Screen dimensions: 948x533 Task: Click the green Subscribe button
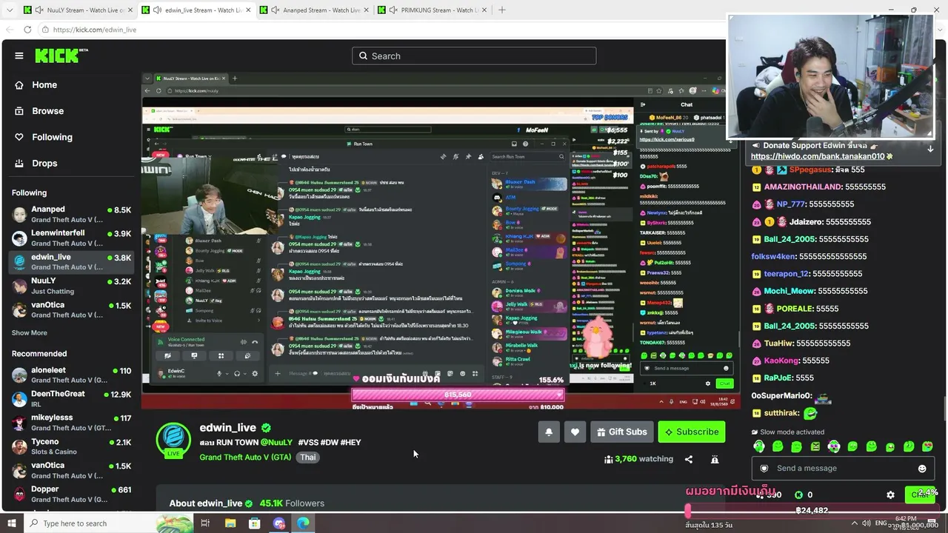[x=692, y=432]
